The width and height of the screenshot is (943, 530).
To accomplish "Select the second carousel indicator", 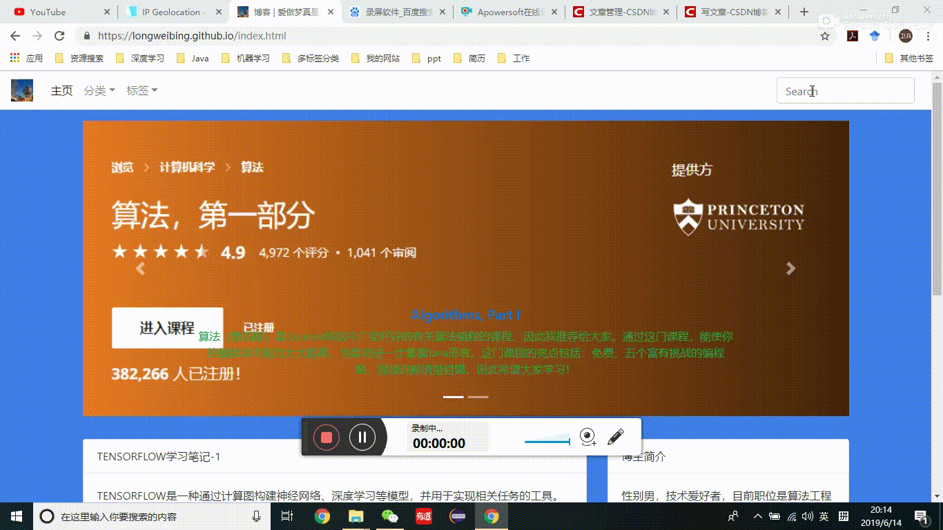I will pyautogui.click(x=478, y=397).
